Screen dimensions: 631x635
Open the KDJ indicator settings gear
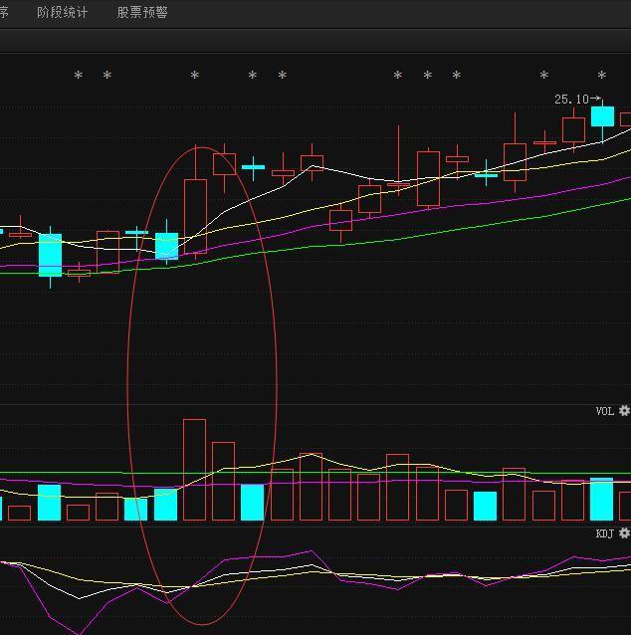coord(624,533)
